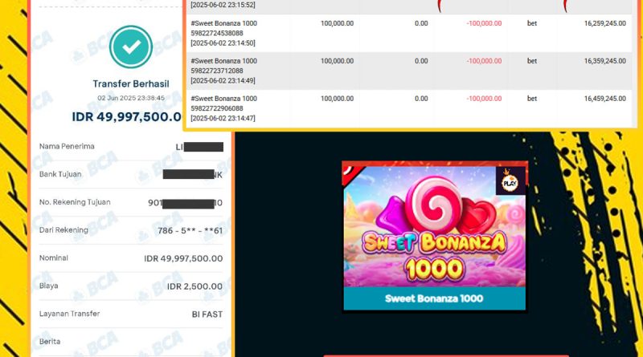
Task: Click the red heart candy in game art
Action: 478,216
